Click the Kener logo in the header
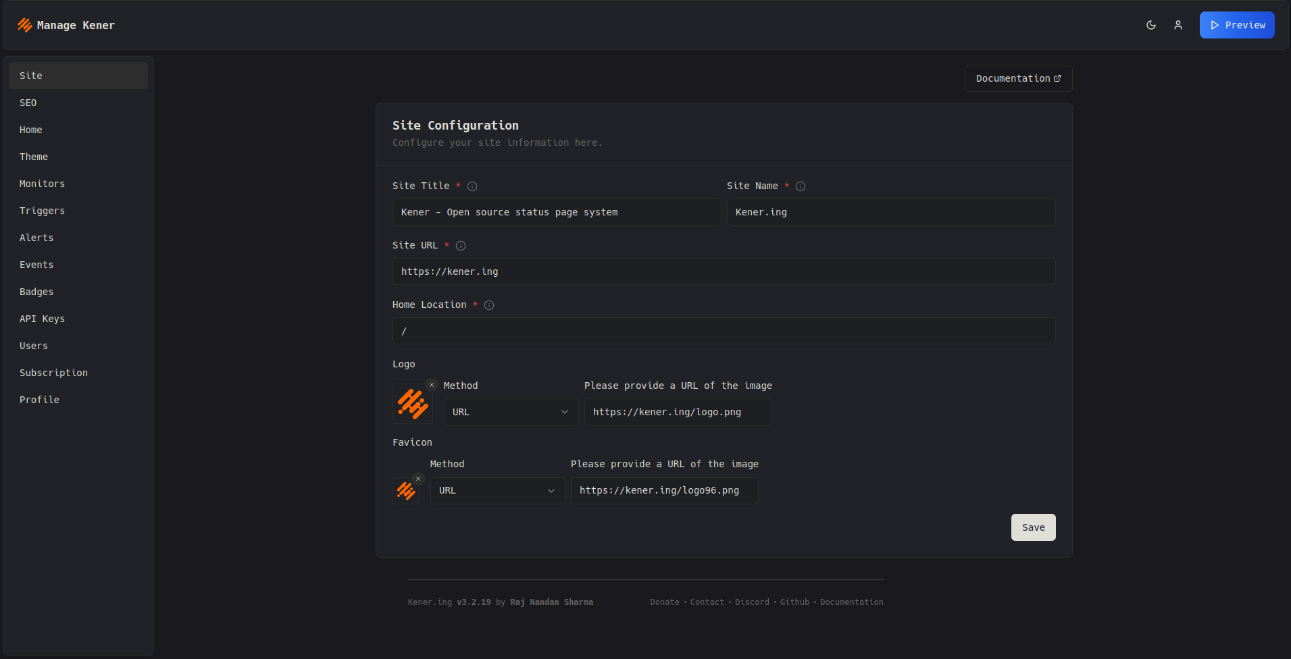Viewport: 1291px width, 659px height. (x=25, y=25)
